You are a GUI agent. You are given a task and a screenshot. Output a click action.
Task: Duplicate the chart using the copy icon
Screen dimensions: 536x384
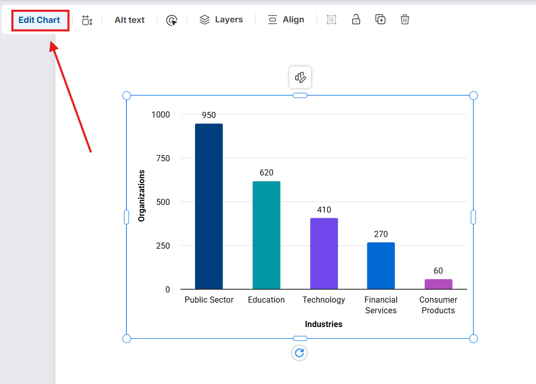coord(380,19)
